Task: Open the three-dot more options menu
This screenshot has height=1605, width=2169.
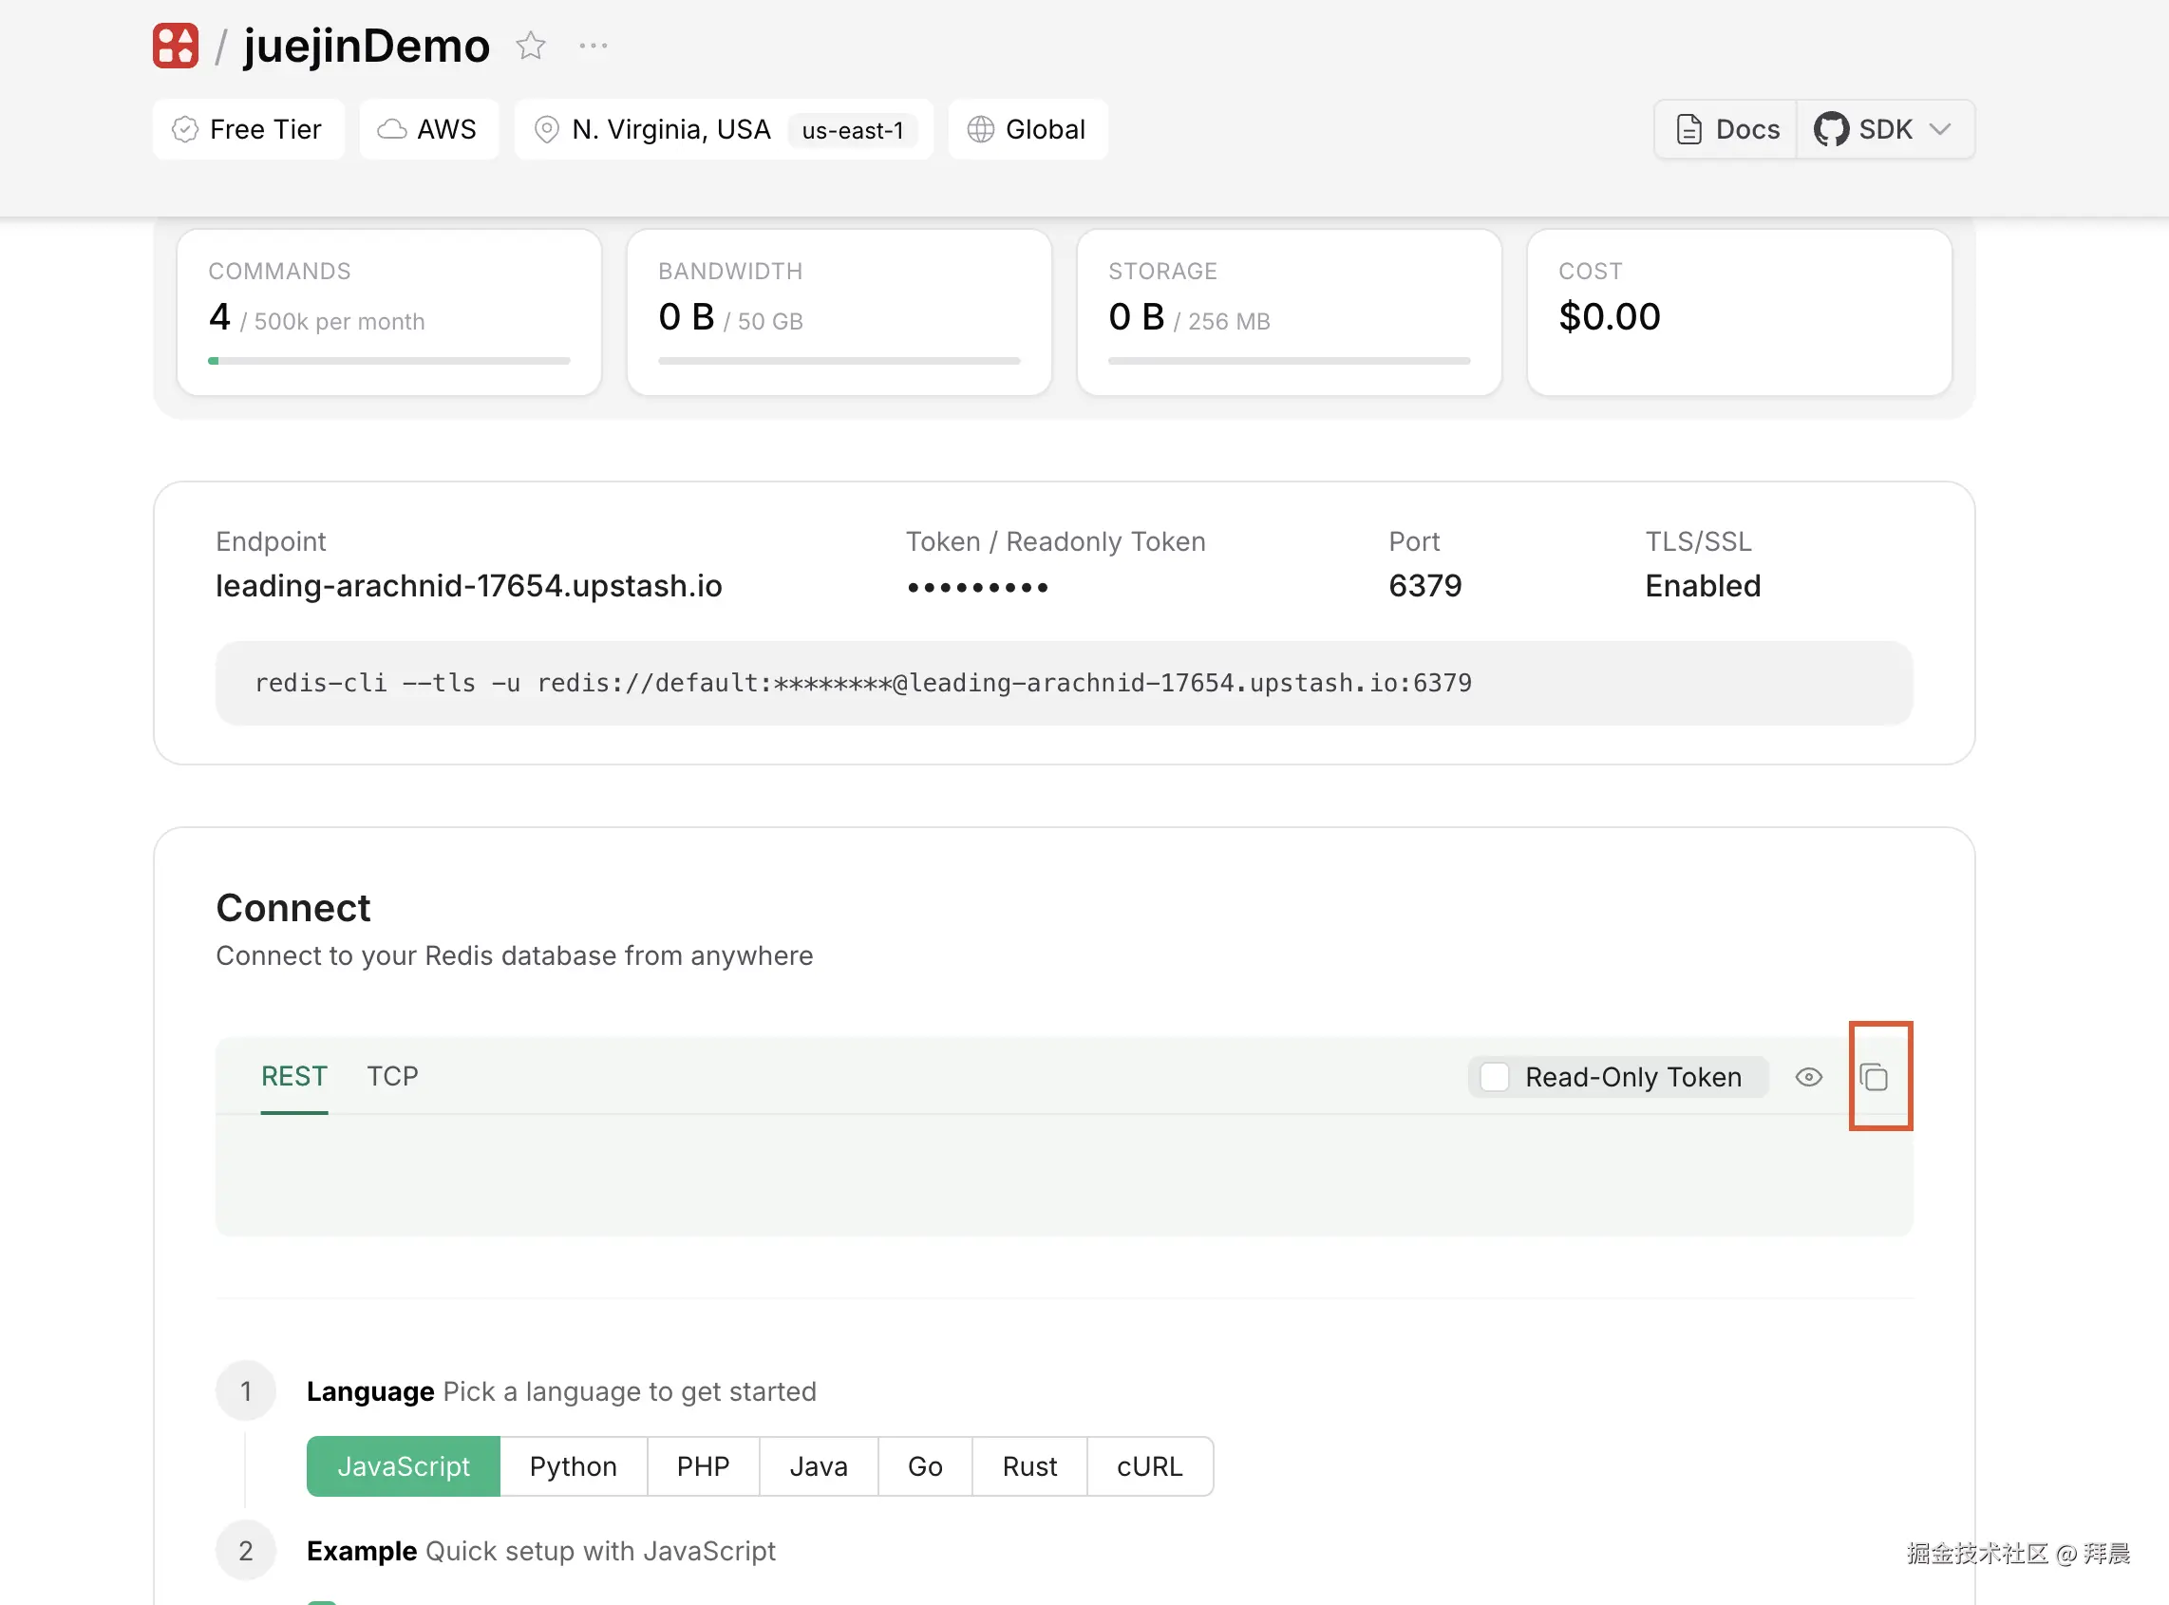Action: click(x=593, y=46)
